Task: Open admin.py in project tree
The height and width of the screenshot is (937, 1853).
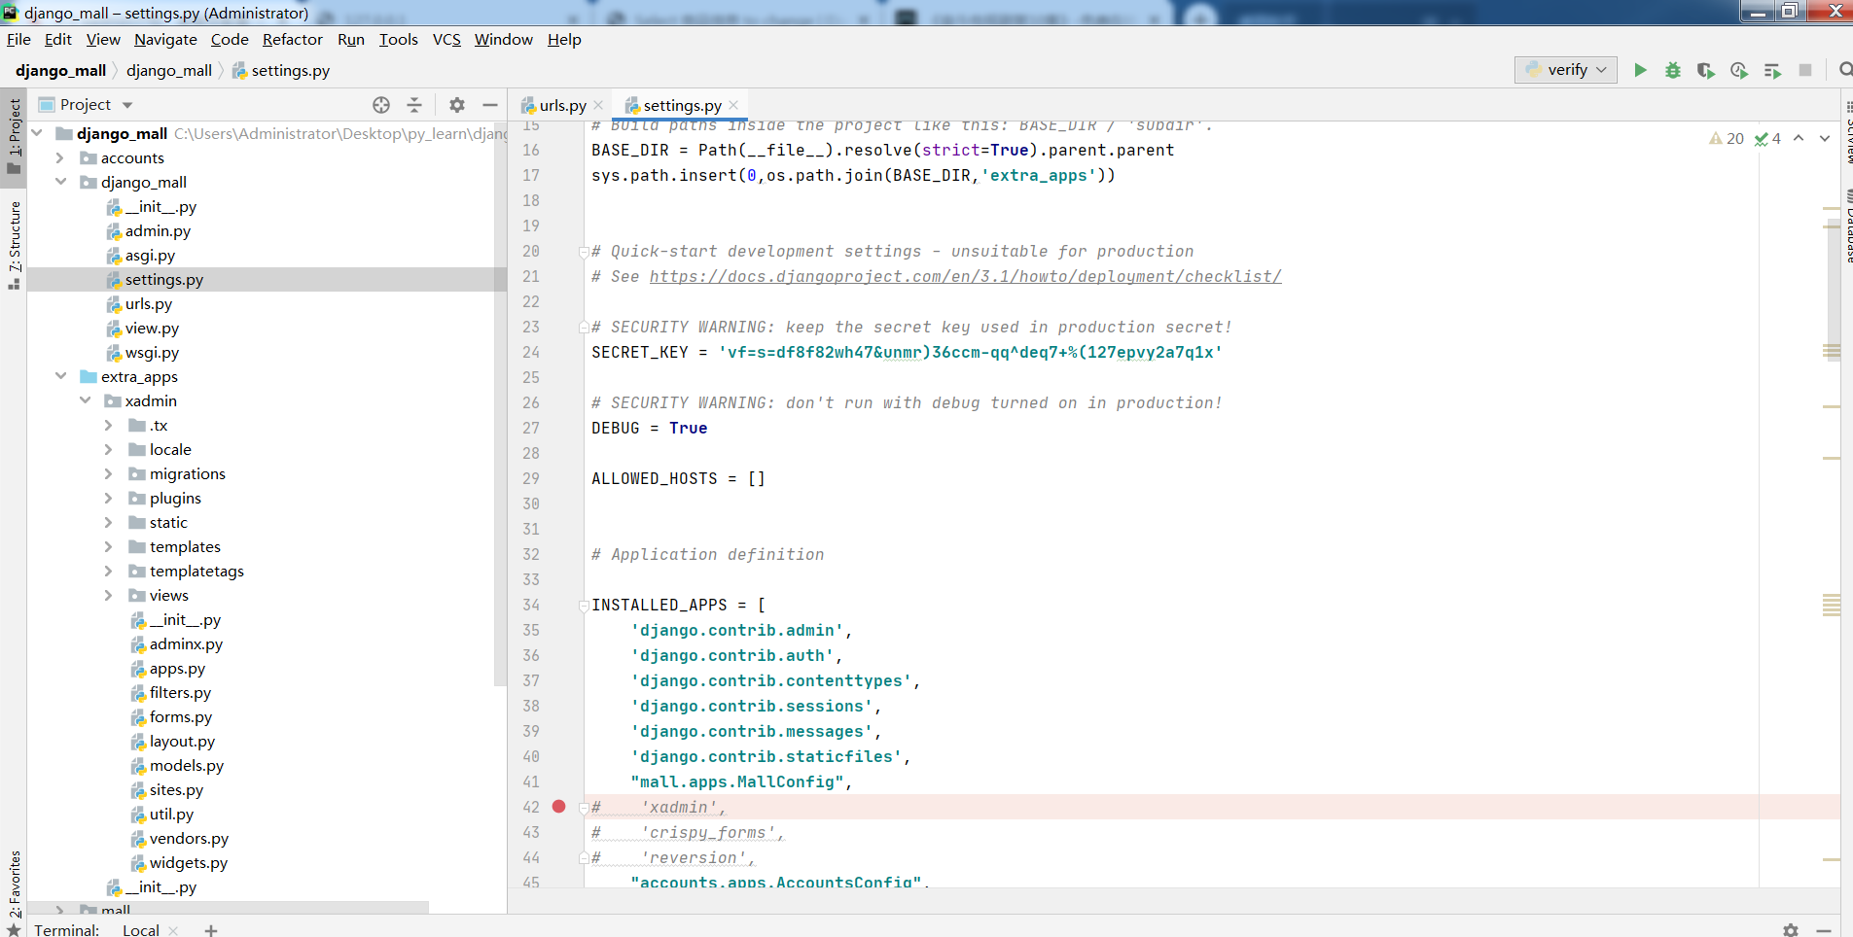Action: (158, 230)
